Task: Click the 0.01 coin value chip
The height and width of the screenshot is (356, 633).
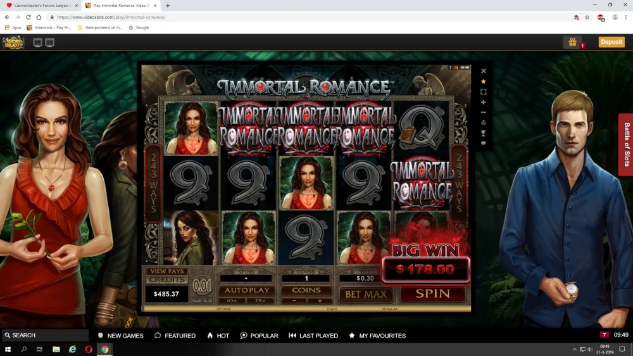Action: pos(202,286)
